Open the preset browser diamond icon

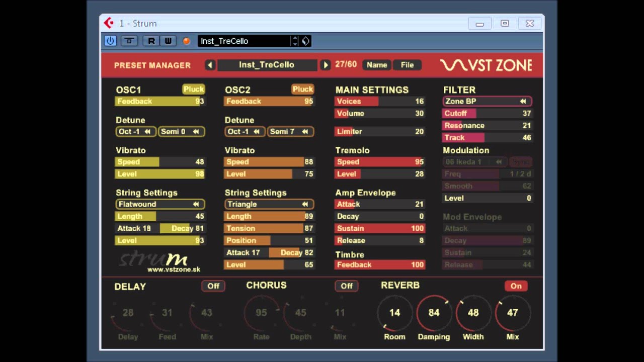pyautogui.click(x=305, y=41)
